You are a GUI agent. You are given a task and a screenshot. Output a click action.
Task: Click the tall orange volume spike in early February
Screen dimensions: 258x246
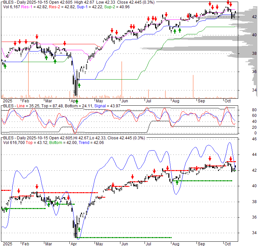point(28,76)
